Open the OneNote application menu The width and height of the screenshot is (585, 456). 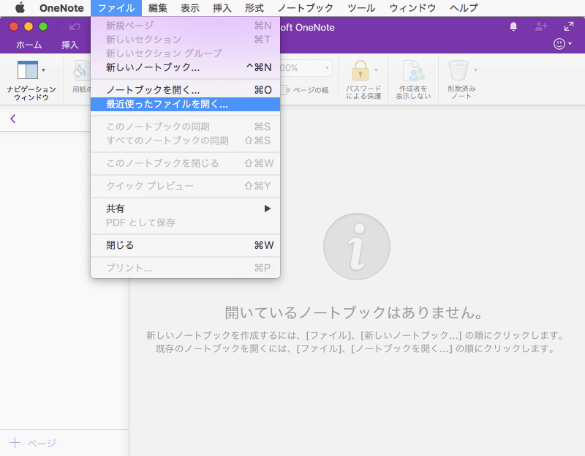point(61,8)
